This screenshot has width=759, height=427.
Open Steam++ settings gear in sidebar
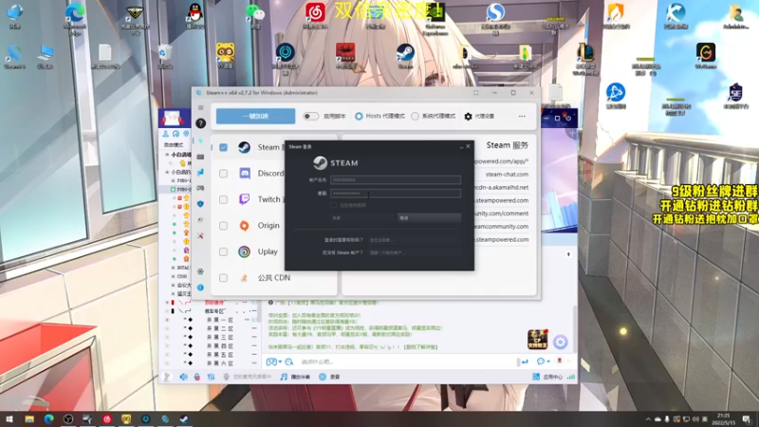pos(200,271)
